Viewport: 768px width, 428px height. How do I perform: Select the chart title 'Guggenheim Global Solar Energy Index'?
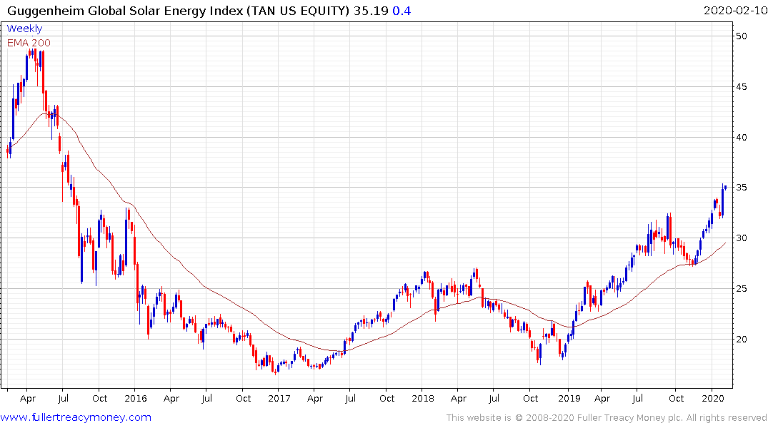125,11
